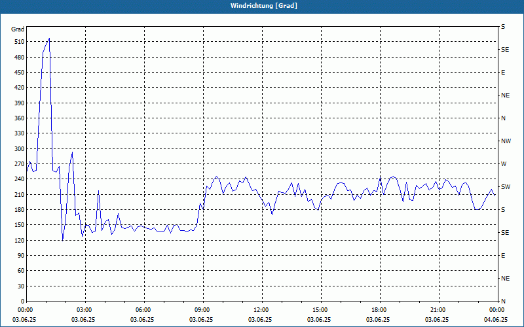Screen dimensions: 524x327
Task: Select the 21:00 time label
Action: pyautogui.click(x=439, y=310)
